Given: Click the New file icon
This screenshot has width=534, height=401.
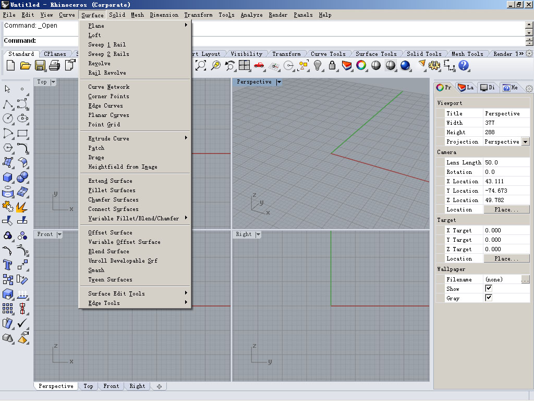Looking at the screenshot, I should click(10, 65).
